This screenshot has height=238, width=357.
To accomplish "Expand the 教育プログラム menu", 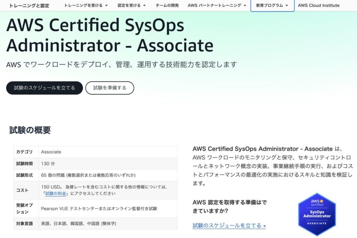I will tap(272, 6).
